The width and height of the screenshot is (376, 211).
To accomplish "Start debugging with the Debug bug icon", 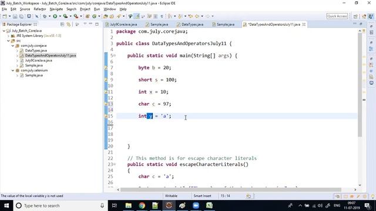I will (x=45, y=16).
